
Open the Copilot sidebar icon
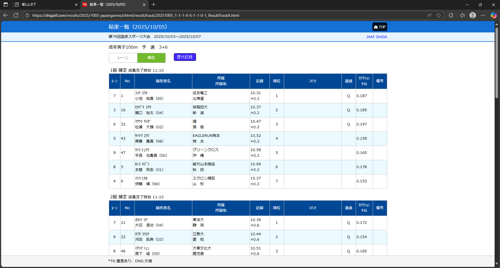493,15
